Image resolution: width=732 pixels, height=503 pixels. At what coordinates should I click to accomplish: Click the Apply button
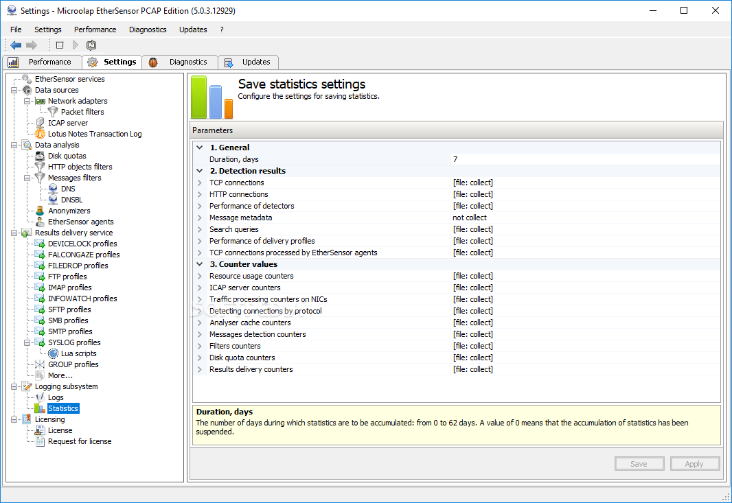(x=695, y=464)
